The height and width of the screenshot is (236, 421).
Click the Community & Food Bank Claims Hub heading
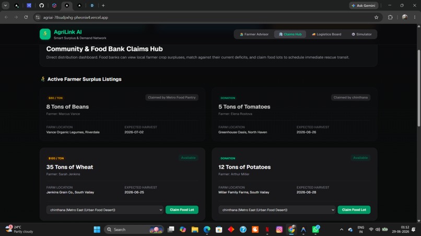click(104, 49)
